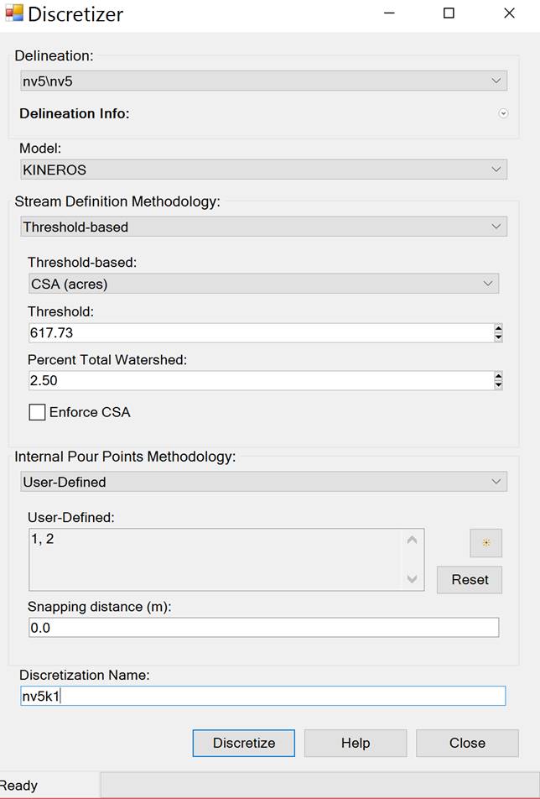Viewport: 540px width, 799px height.
Task: Open Internal Pour Points User-Defined dropdown
Action: [263, 482]
